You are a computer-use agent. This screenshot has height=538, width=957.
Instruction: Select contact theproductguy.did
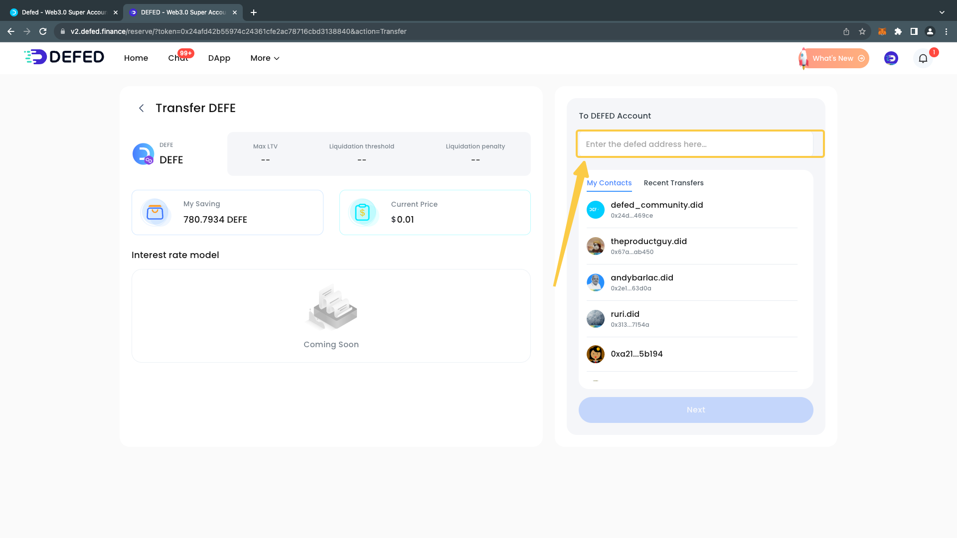coord(648,246)
